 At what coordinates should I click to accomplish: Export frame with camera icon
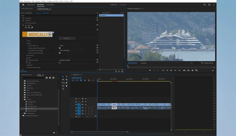pyautogui.click(x=192, y=71)
